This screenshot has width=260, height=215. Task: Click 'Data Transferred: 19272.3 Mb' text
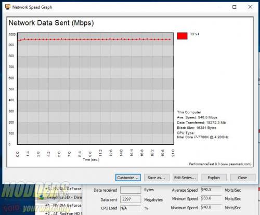(201, 123)
